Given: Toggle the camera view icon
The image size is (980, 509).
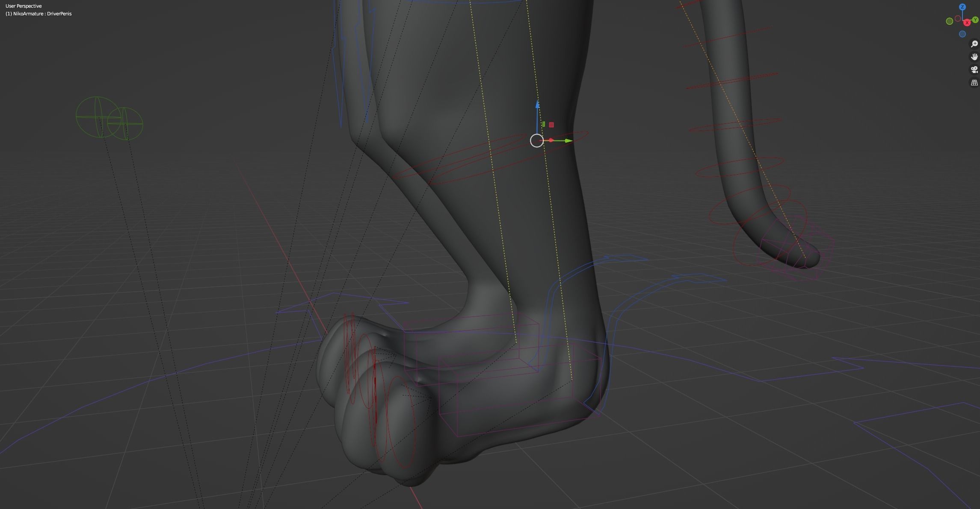Looking at the screenshot, I should click(x=974, y=70).
